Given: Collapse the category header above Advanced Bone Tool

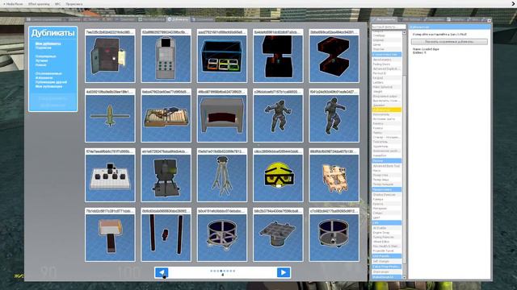Looking at the screenshot, I should pos(386,161).
